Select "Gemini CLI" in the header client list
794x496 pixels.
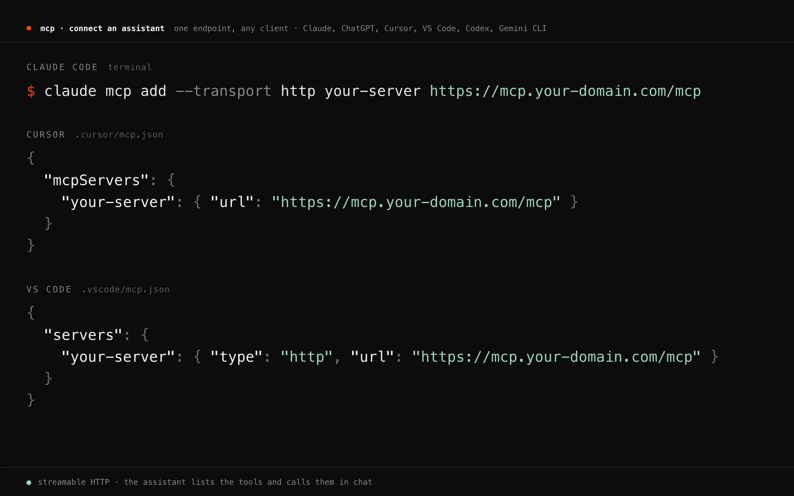522,28
